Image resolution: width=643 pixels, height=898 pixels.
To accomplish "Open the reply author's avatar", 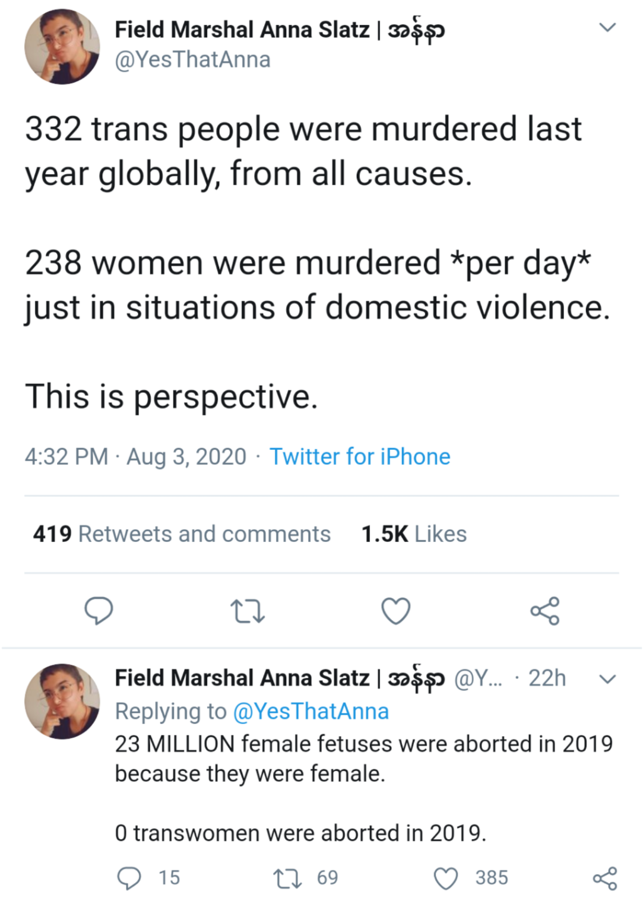I will 62,701.
